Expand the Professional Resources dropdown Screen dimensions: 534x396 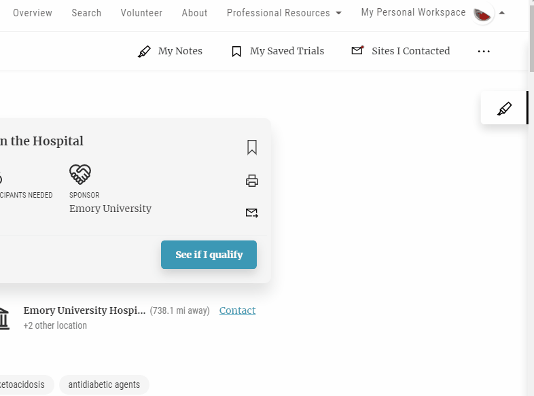pos(284,13)
